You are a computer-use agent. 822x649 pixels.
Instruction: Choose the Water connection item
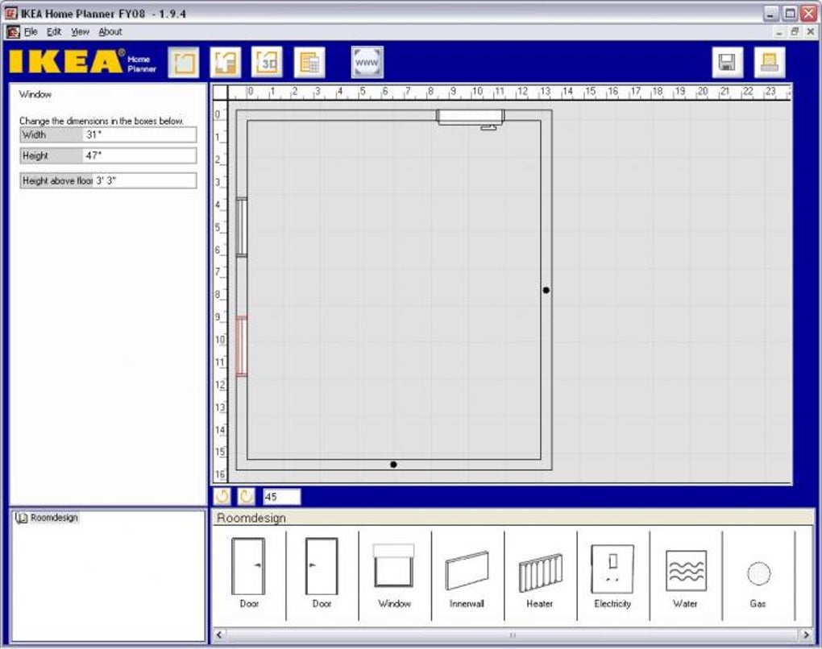(685, 579)
